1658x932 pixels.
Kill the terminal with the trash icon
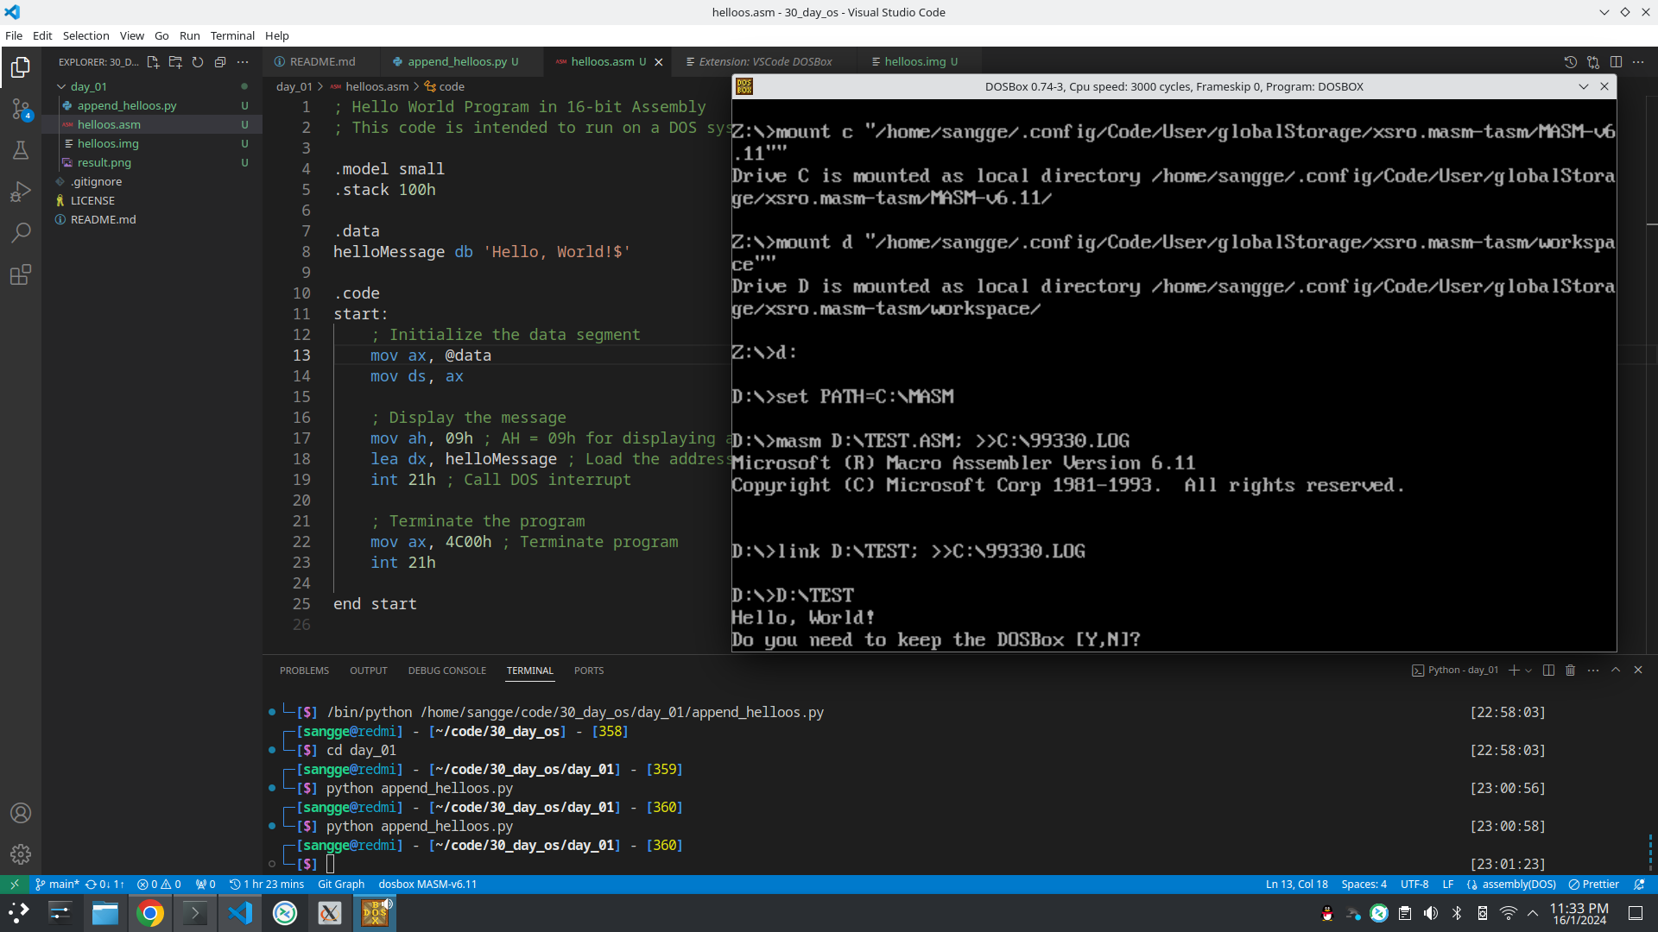pyautogui.click(x=1571, y=671)
